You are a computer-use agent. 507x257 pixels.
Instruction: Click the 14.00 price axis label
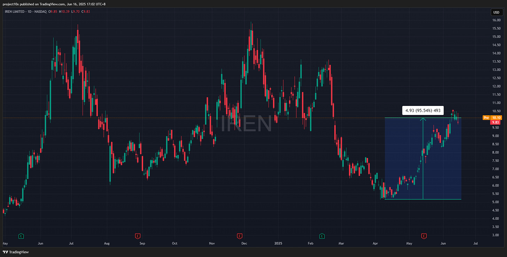pos(497,53)
